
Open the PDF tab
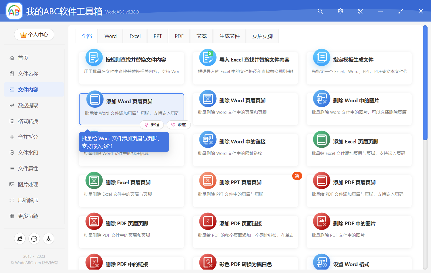pos(179,36)
